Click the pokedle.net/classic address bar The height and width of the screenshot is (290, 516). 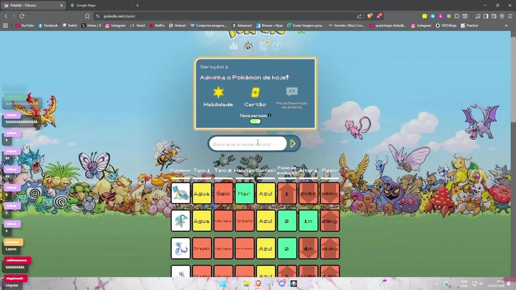pos(226,16)
